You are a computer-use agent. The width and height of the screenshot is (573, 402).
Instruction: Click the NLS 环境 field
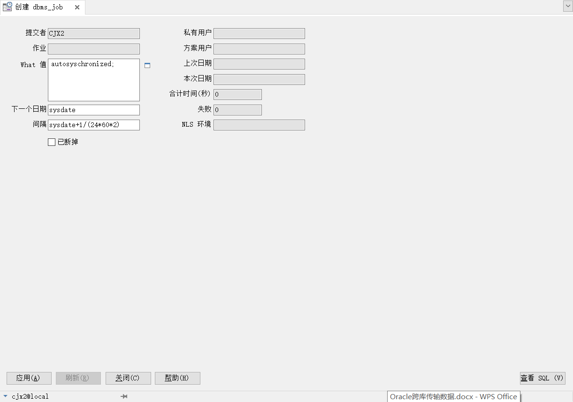coord(259,125)
